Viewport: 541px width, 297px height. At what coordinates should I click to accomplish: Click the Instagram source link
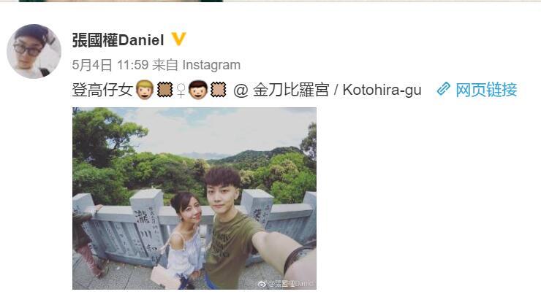pos(211,65)
